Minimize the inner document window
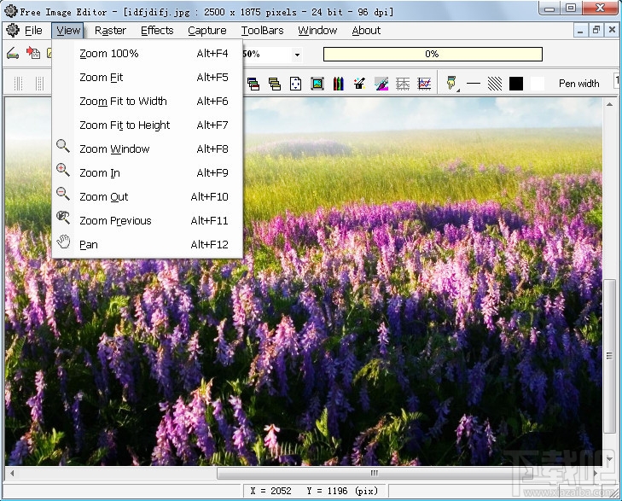 580,31
